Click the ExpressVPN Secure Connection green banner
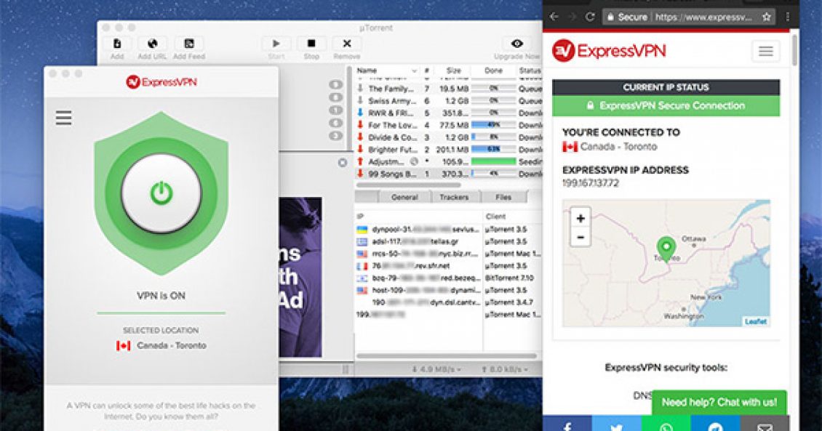822x431 pixels. pyautogui.click(x=666, y=106)
